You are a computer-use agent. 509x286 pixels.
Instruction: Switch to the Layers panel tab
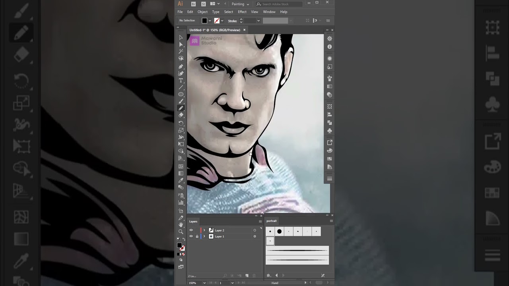[x=193, y=222]
